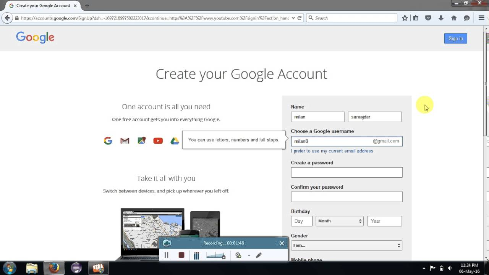Open the Windows Start menu
Image resolution: width=489 pixels, height=275 pixels.
click(9, 268)
